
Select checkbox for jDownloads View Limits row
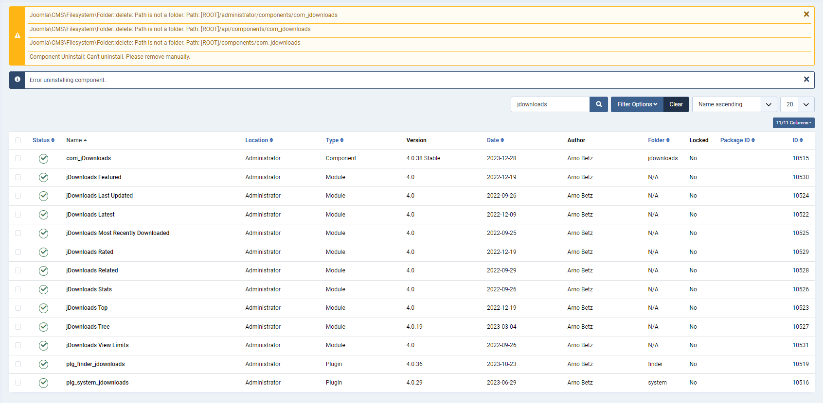(18, 345)
